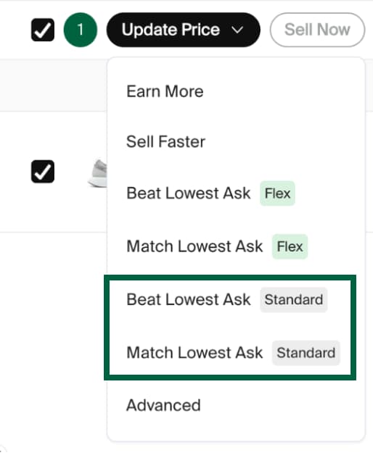Click the chevron arrow inside Update Price

click(237, 30)
